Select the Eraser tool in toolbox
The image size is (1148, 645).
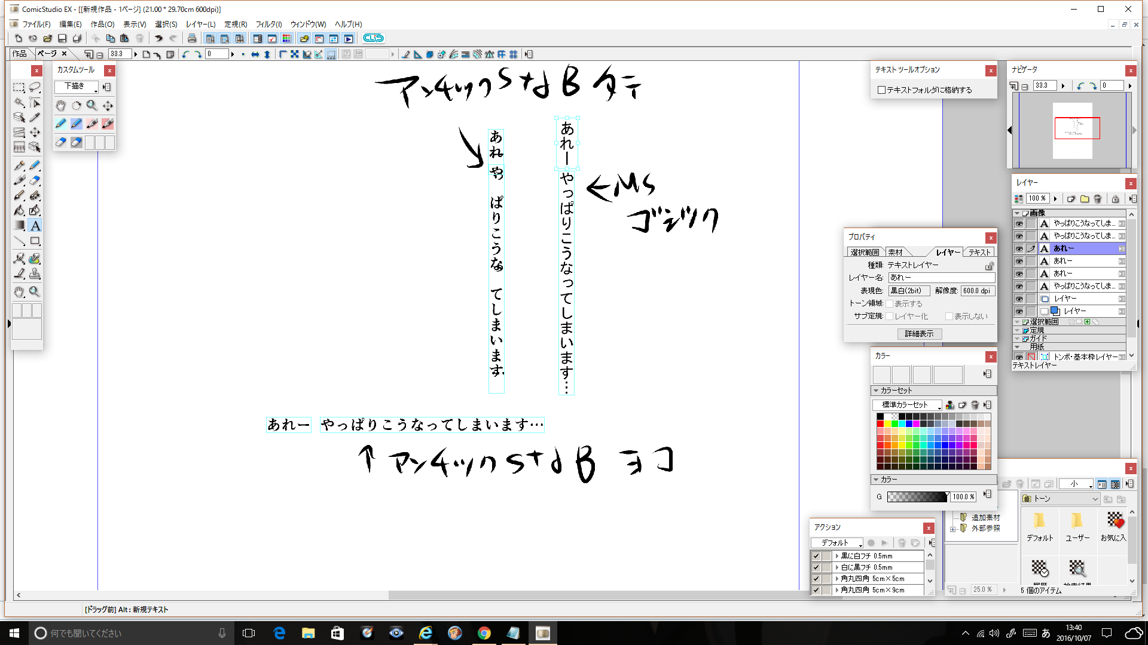click(x=35, y=180)
